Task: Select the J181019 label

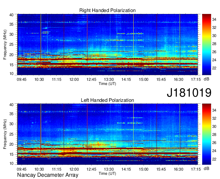Action: (x=189, y=92)
